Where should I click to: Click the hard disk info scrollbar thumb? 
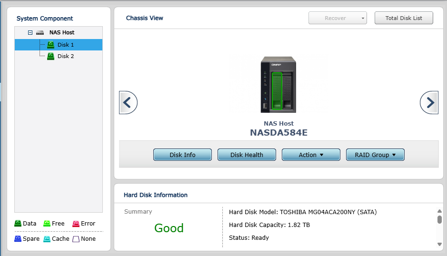tap(439, 219)
